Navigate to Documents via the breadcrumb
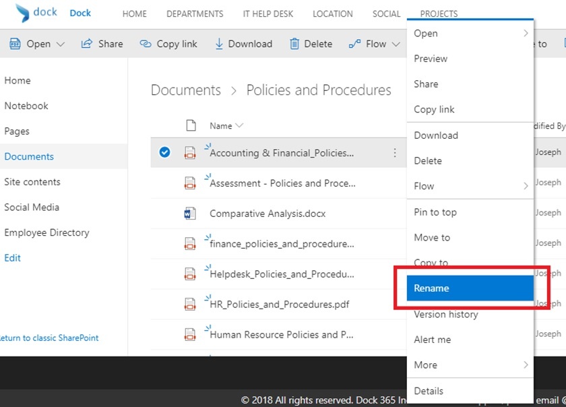 point(185,90)
